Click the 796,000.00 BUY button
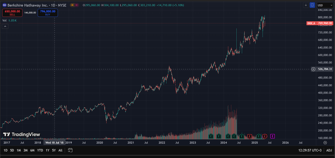This screenshot has height=158, width=335. [48, 13]
